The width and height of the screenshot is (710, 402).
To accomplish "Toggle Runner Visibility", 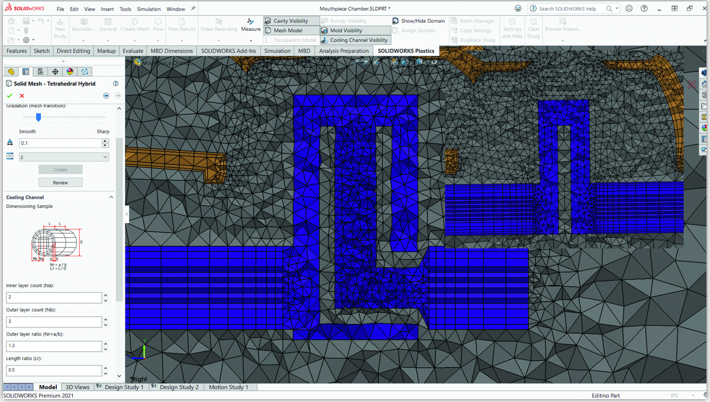I will coord(344,21).
